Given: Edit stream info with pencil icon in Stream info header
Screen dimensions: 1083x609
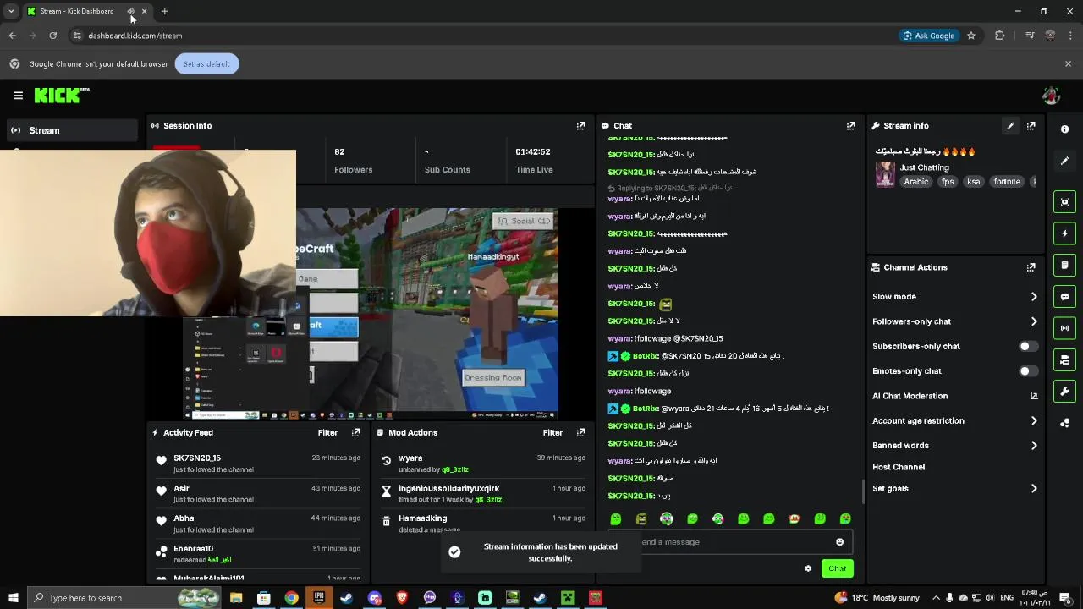Looking at the screenshot, I should 1010,126.
